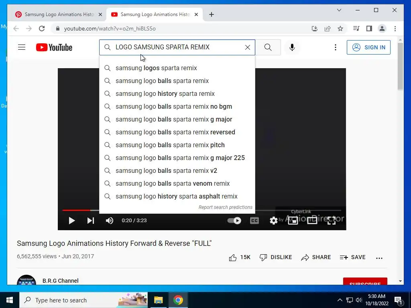Open the B.R.G Channel avatar
The image size is (411, 308).
tap(26, 280)
